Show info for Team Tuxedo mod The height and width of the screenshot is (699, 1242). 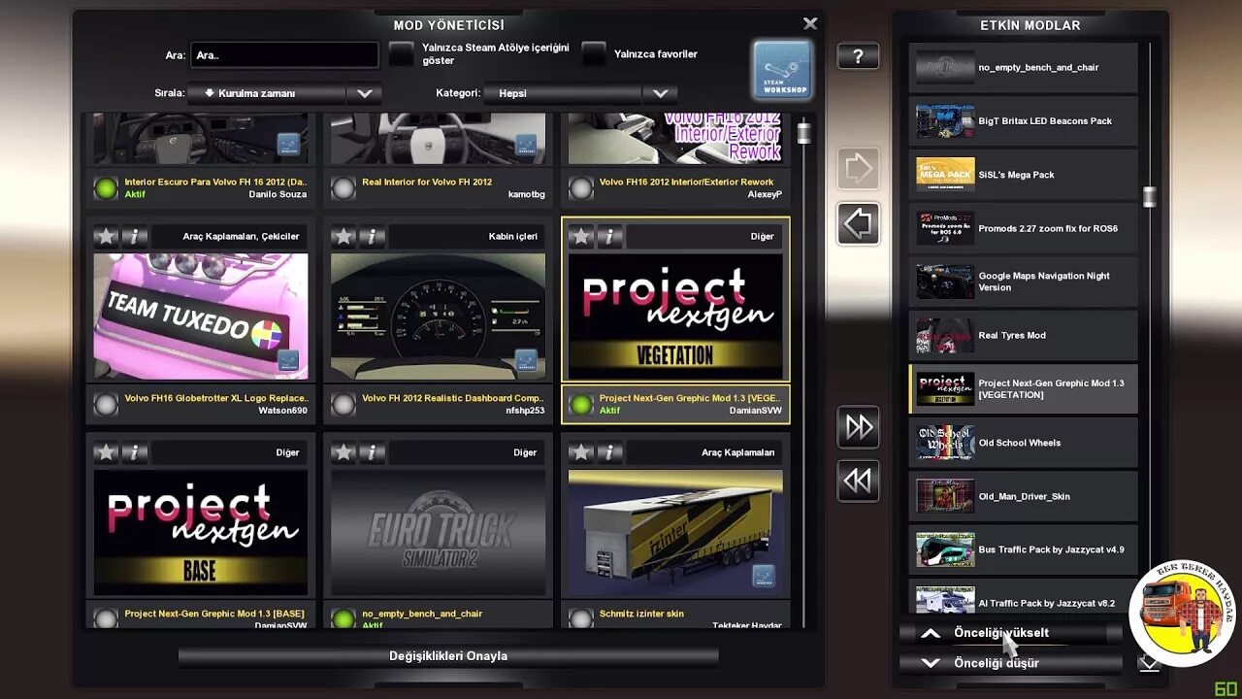coord(135,236)
